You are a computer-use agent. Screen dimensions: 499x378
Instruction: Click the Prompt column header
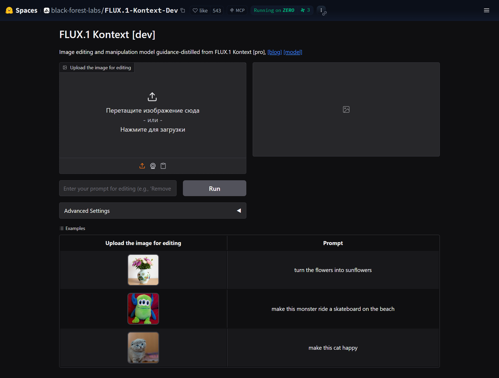pyautogui.click(x=333, y=243)
